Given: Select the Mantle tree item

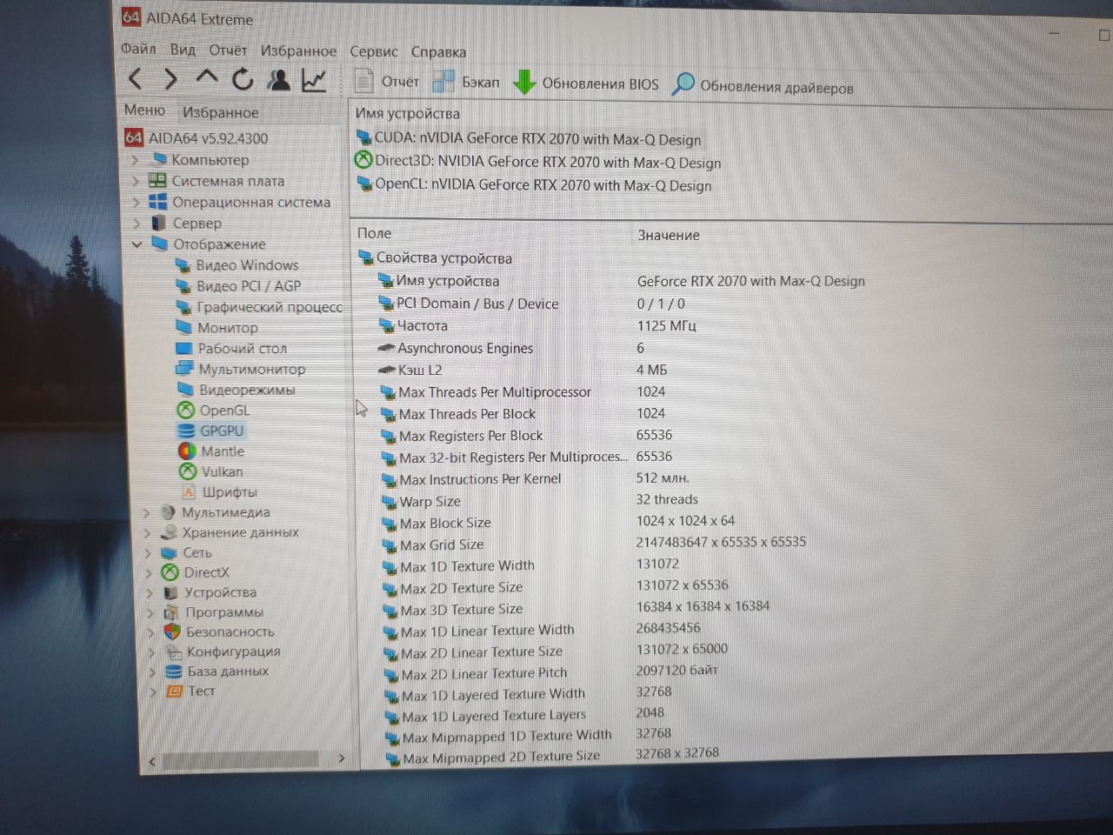Looking at the screenshot, I should point(212,451).
